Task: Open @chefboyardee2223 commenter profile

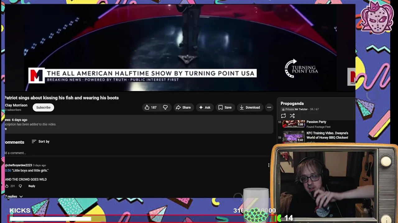Action: (x=18, y=165)
